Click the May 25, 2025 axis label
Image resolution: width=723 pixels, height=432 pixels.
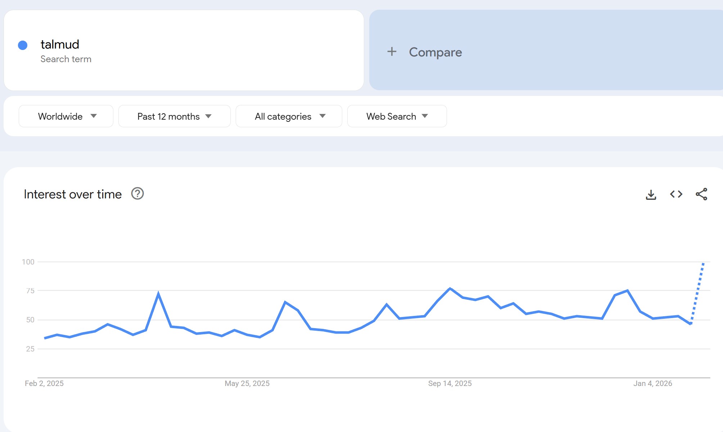(247, 383)
